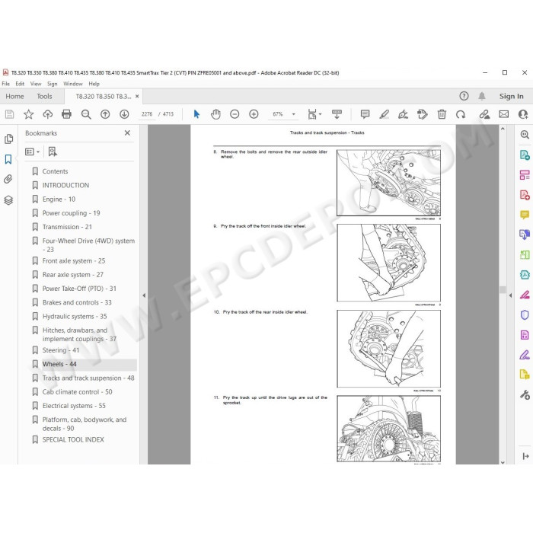533x533 pixels.
Task: Click the Save file icon
Action: (x=9, y=114)
